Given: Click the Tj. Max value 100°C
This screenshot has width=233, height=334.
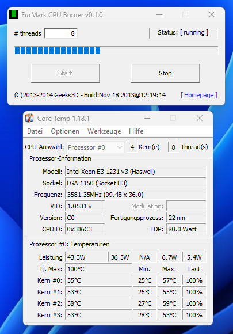Looking at the screenshot, I should [x=98, y=269].
